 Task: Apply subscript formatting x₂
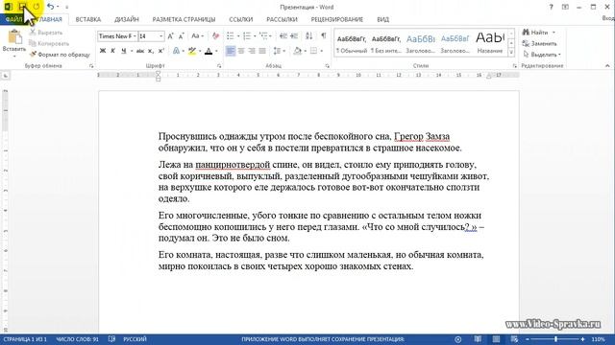coord(150,51)
